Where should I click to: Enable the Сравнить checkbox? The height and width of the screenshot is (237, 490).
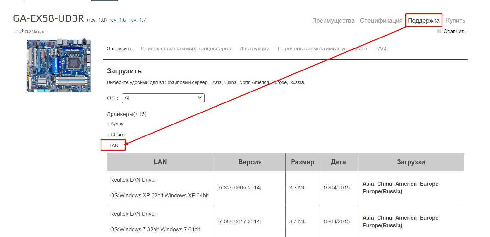click(x=439, y=31)
